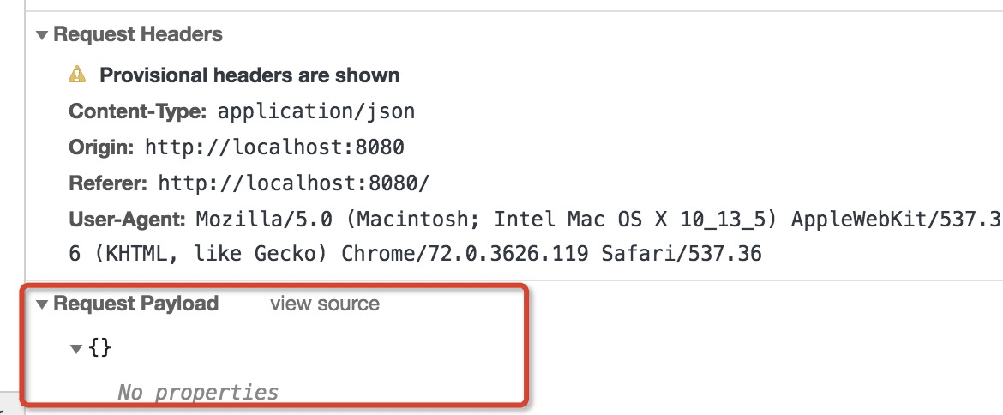Select the application/json header value
This screenshot has width=1003, height=415.
click(x=316, y=112)
